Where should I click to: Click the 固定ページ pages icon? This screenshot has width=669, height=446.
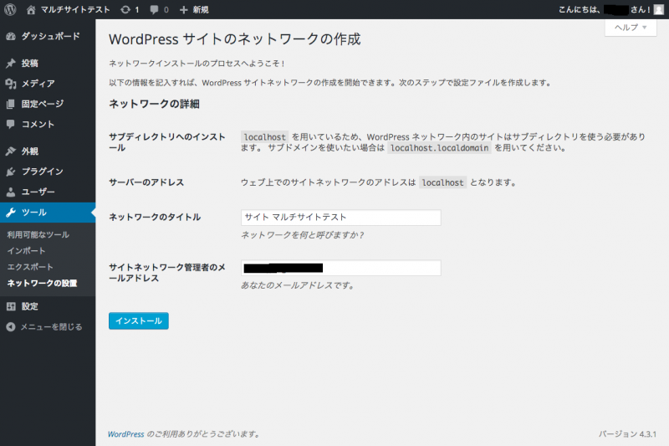click(x=11, y=104)
